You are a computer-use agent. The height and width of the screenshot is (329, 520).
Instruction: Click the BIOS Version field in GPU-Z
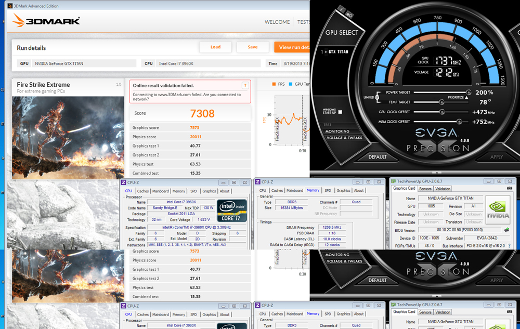pyautogui.click(x=460, y=230)
